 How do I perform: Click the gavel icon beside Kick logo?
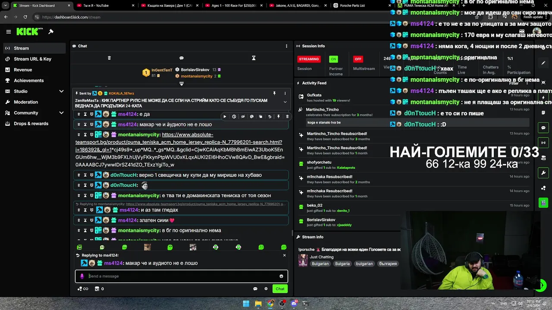tap(51, 31)
